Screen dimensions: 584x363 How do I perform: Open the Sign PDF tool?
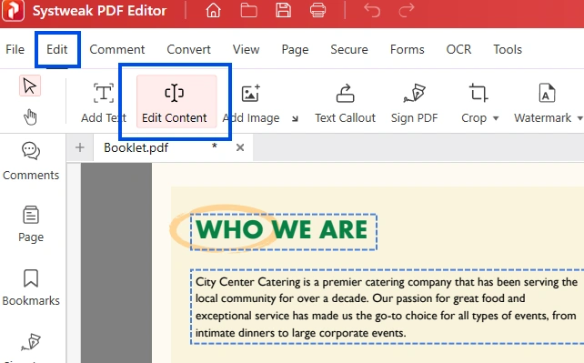414,104
